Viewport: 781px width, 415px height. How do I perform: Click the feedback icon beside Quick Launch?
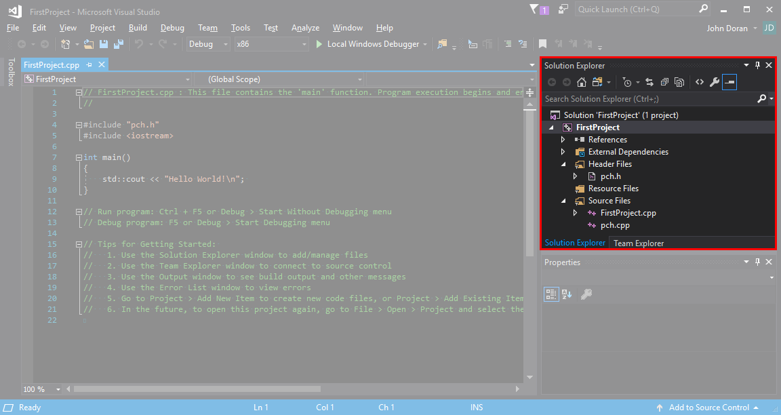tap(563, 9)
